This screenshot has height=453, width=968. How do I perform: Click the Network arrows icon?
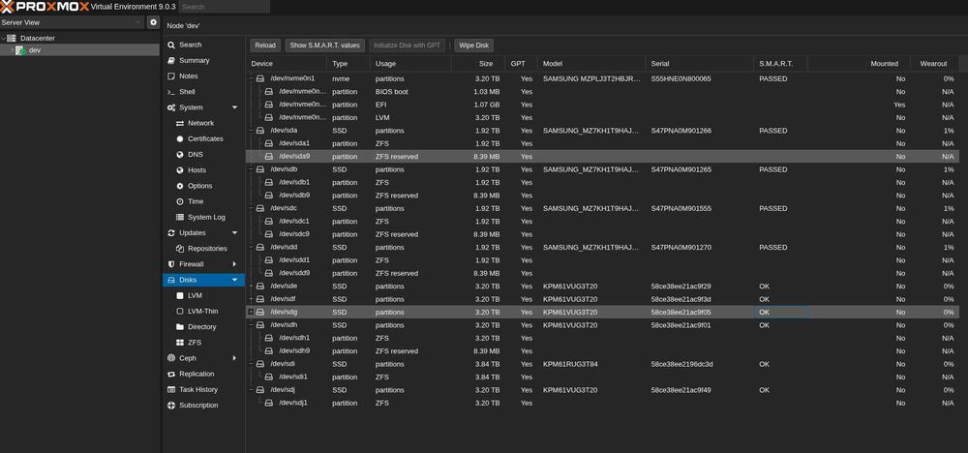click(x=180, y=124)
